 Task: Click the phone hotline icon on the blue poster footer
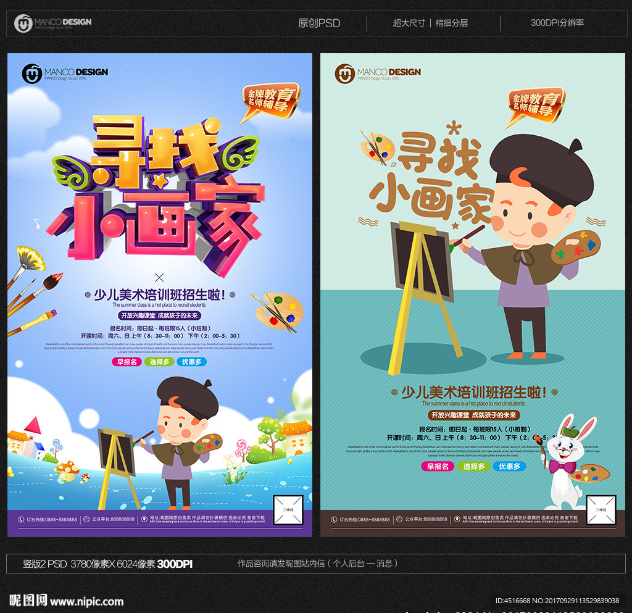[22, 520]
